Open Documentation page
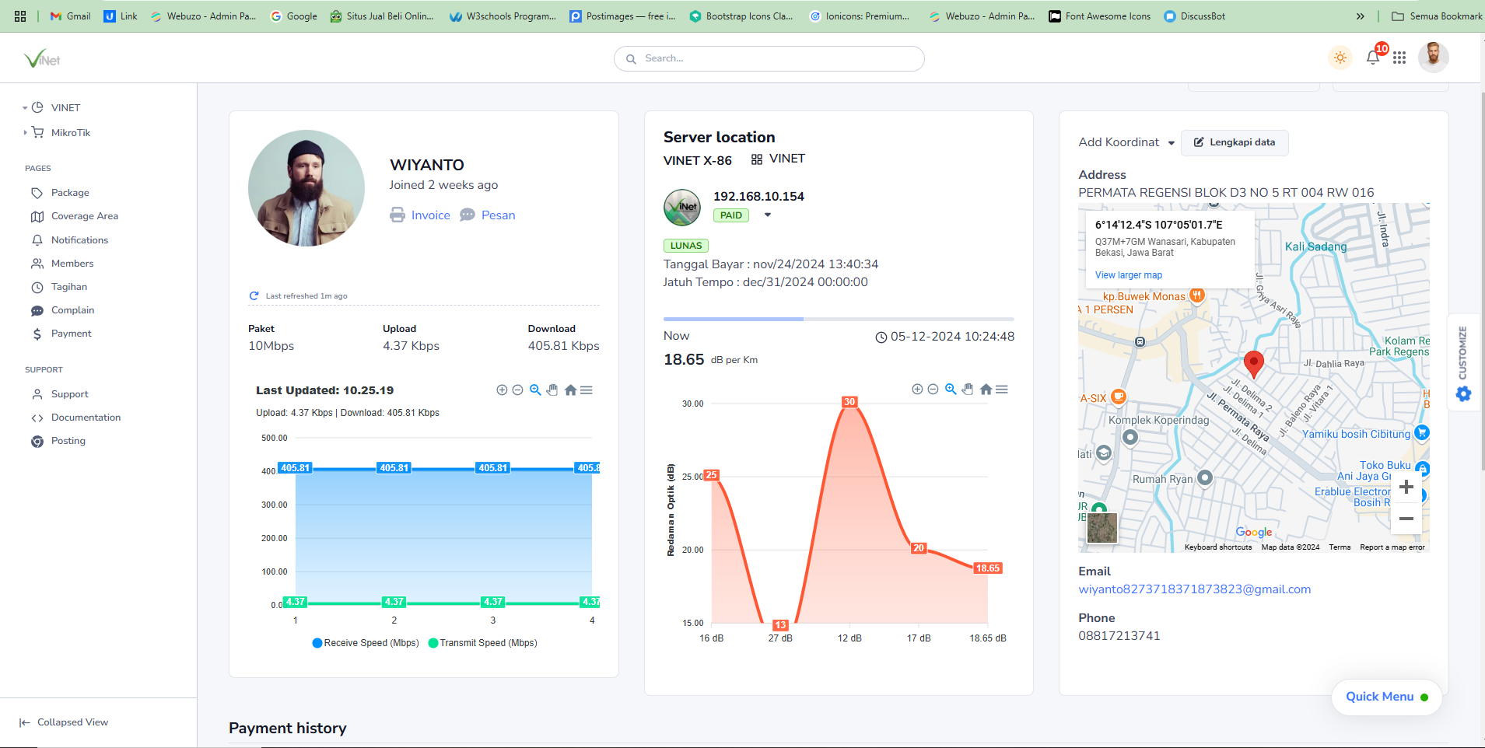The height and width of the screenshot is (748, 1485). tap(86, 418)
